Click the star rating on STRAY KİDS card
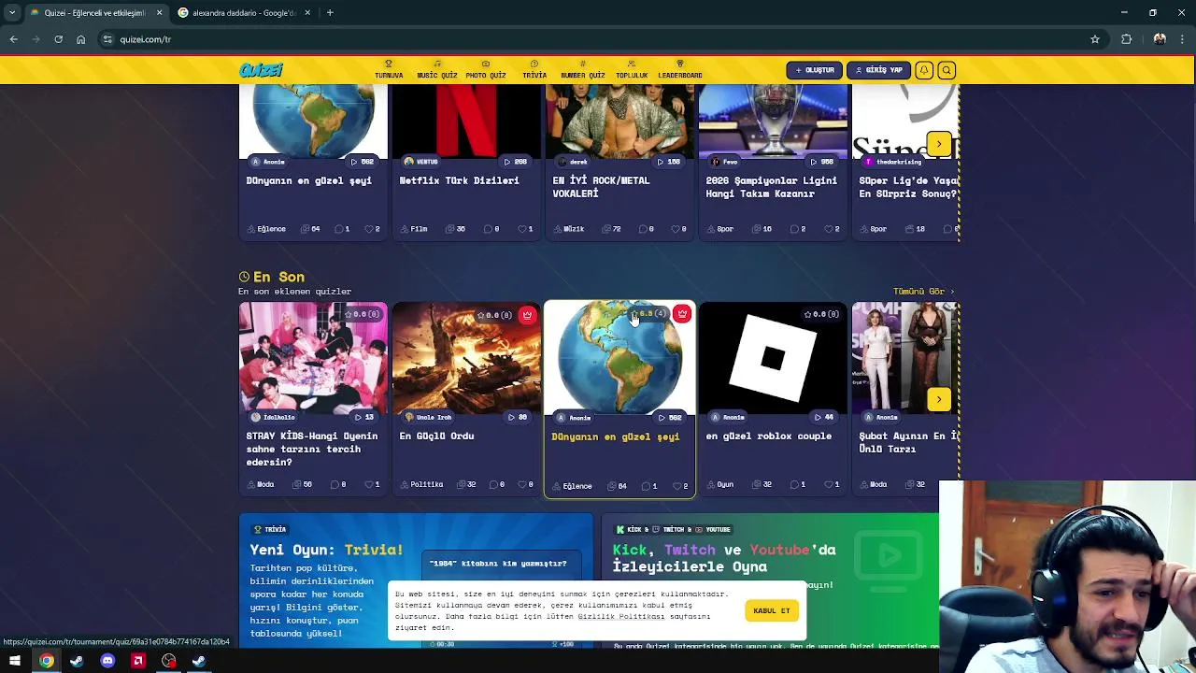This screenshot has width=1196, height=673. pyautogui.click(x=362, y=315)
